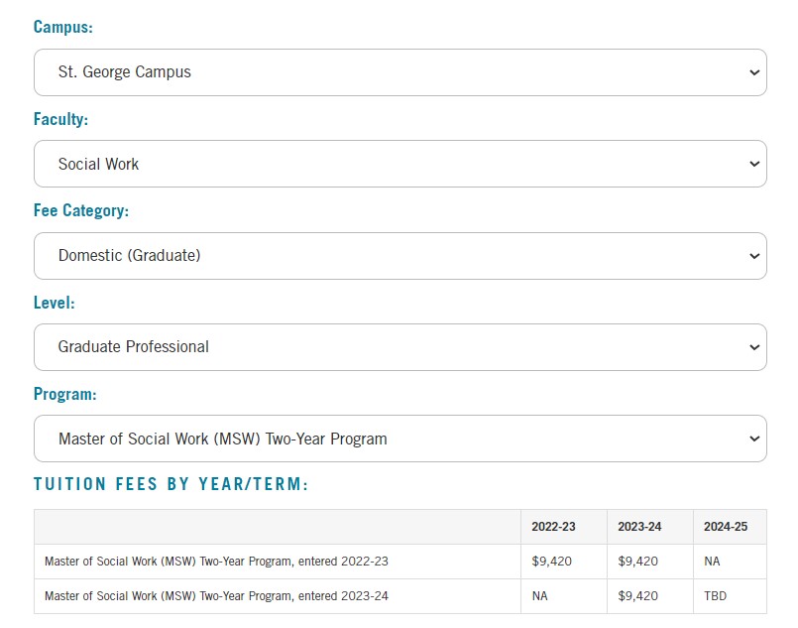The height and width of the screenshot is (628, 798).
Task: Click the "Tuition Fees by Year/Term" heading
Action: click(x=171, y=484)
